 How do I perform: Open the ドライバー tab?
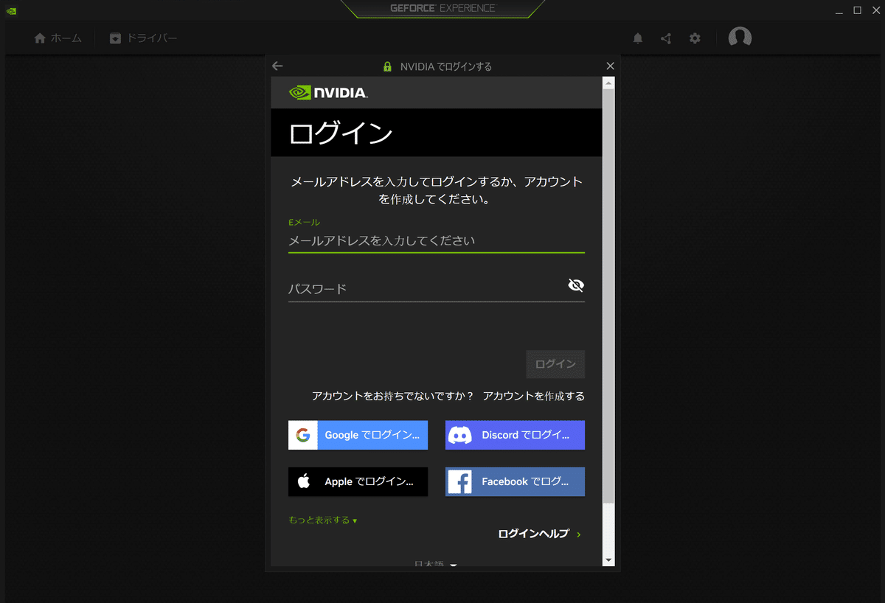[144, 38]
